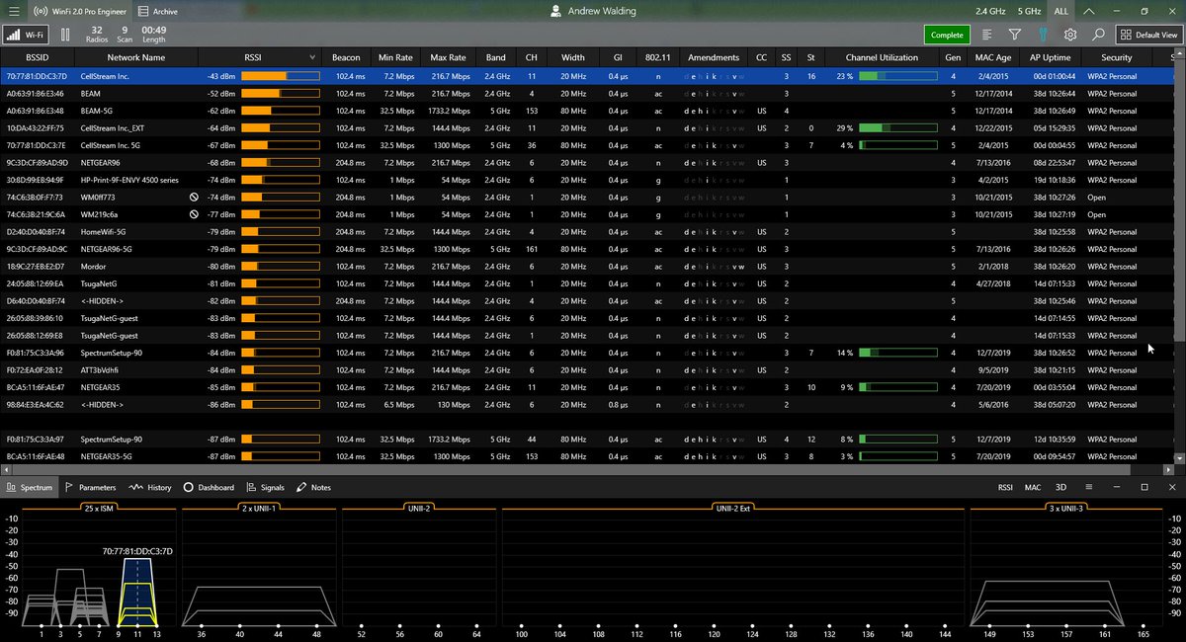Click the blue key pin icon
This screenshot has width=1186, height=642.
coord(1043,35)
